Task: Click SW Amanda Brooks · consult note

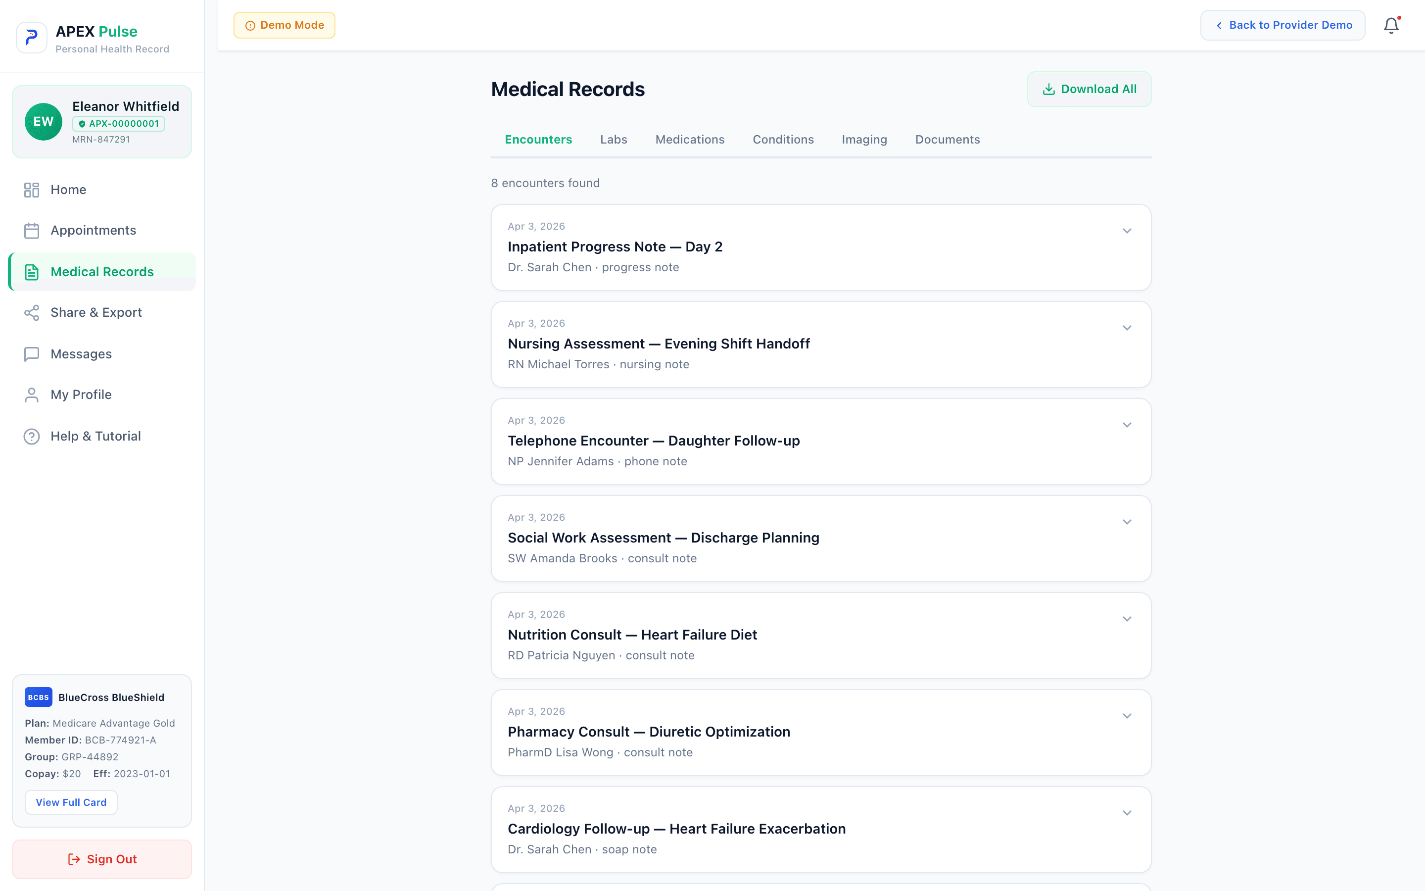Action: (x=602, y=559)
